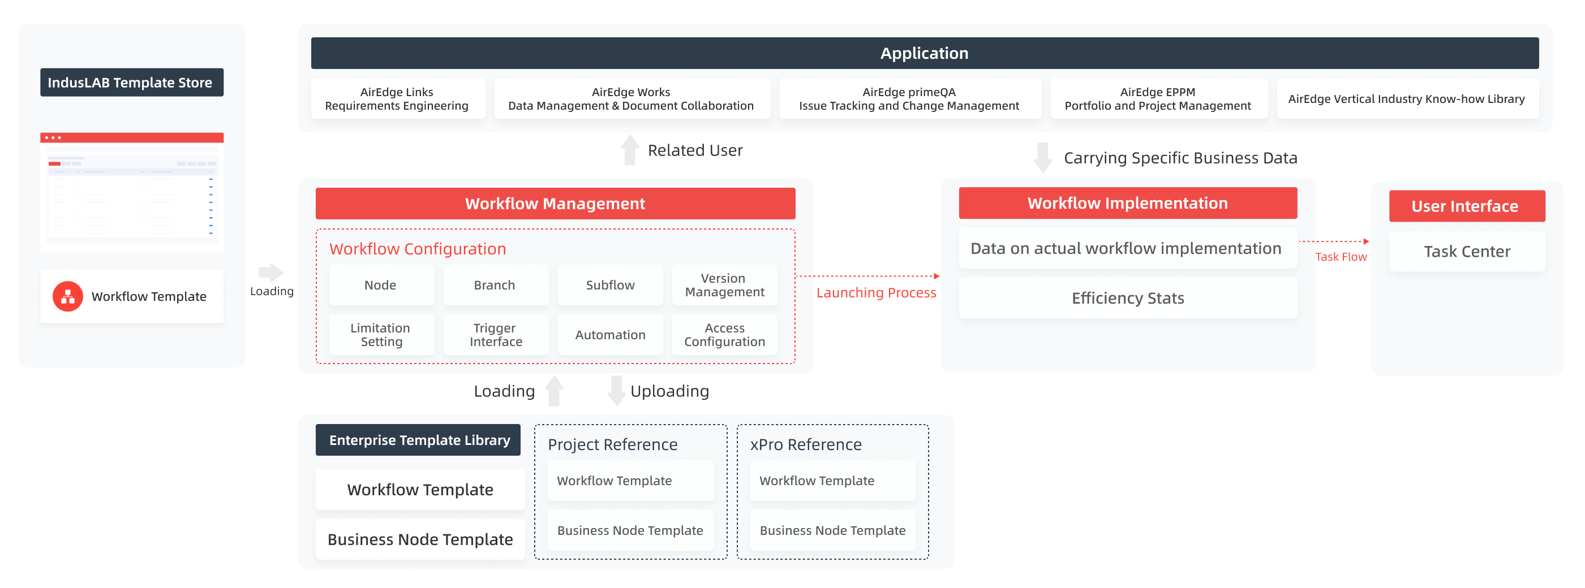Click the xPro Reference heading
The width and height of the screenshot is (1585, 588).
click(x=805, y=444)
